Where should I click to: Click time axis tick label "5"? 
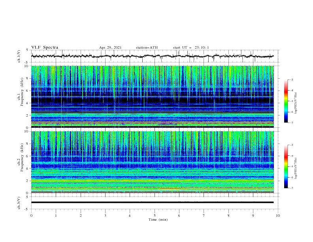coord(155,216)
